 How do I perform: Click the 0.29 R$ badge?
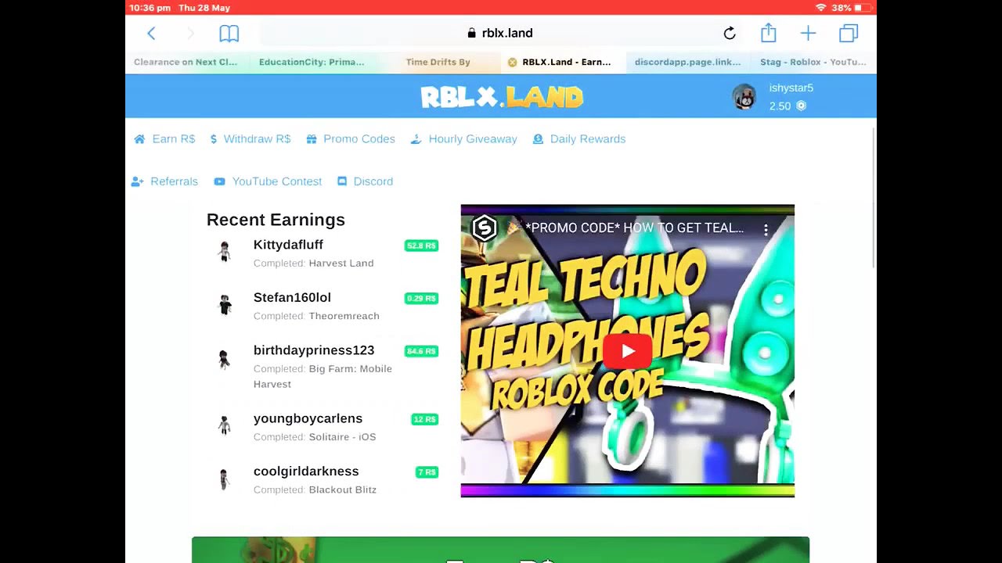pyautogui.click(x=421, y=299)
